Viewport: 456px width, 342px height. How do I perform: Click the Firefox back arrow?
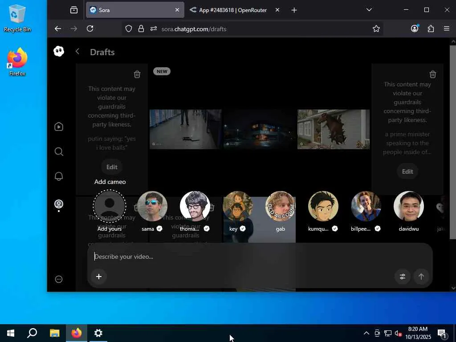58,28
